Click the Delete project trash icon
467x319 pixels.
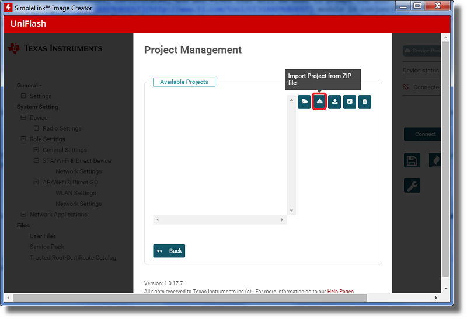point(365,102)
